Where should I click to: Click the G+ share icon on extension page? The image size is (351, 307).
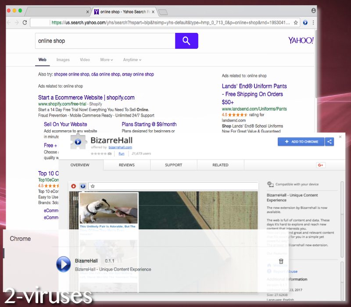pos(321,164)
